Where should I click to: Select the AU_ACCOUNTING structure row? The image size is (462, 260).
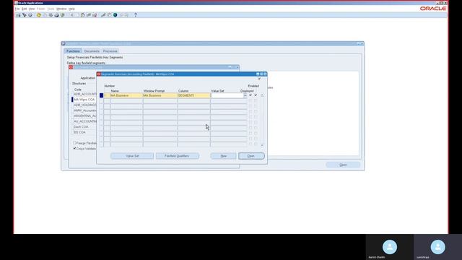click(84, 121)
